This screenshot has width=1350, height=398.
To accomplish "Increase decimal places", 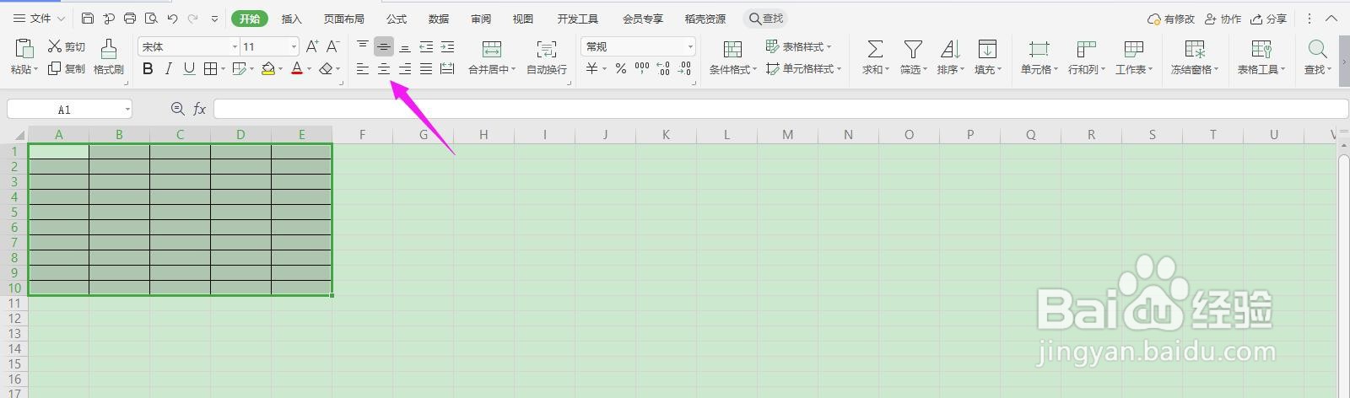I will click(x=663, y=69).
